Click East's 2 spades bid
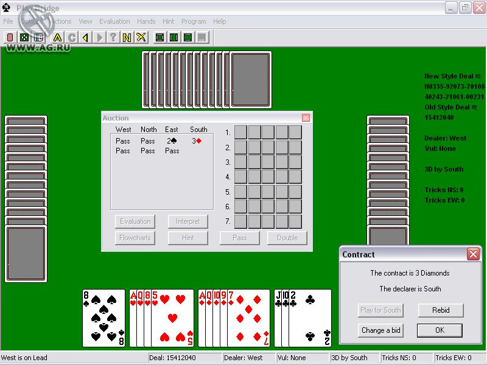This screenshot has height=365, width=487. (172, 141)
